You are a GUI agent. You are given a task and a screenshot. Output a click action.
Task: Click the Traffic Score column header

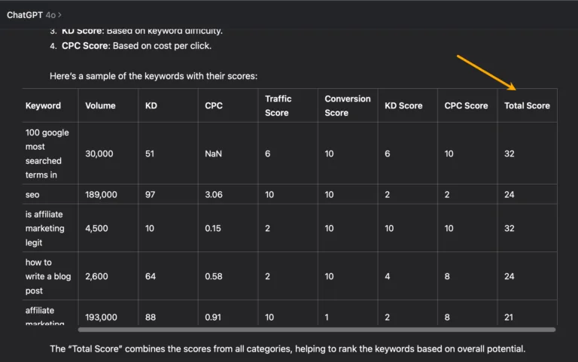tap(278, 106)
